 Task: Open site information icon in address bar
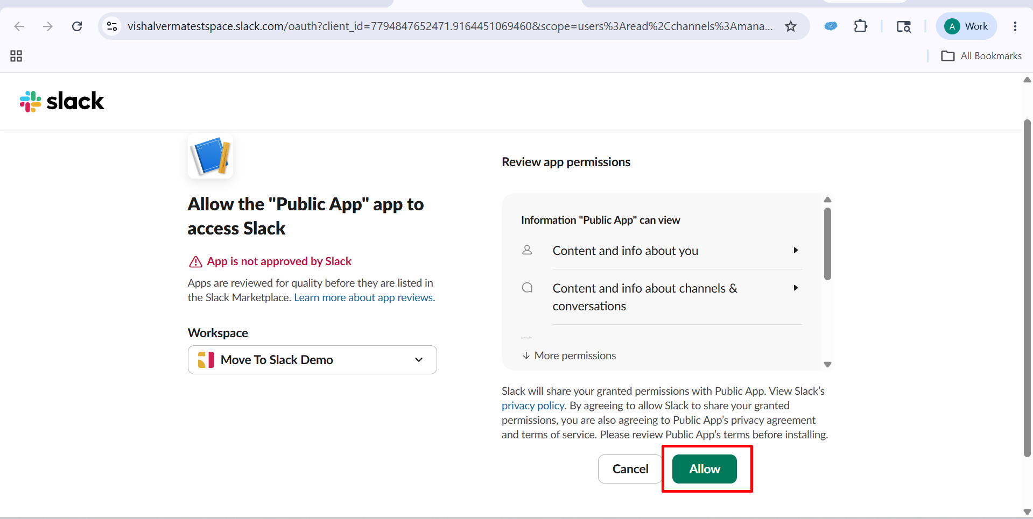tap(112, 26)
